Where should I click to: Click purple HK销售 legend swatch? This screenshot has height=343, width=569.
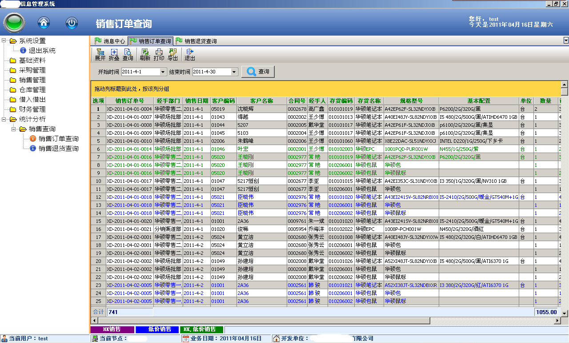pyautogui.click(x=112, y=330)
